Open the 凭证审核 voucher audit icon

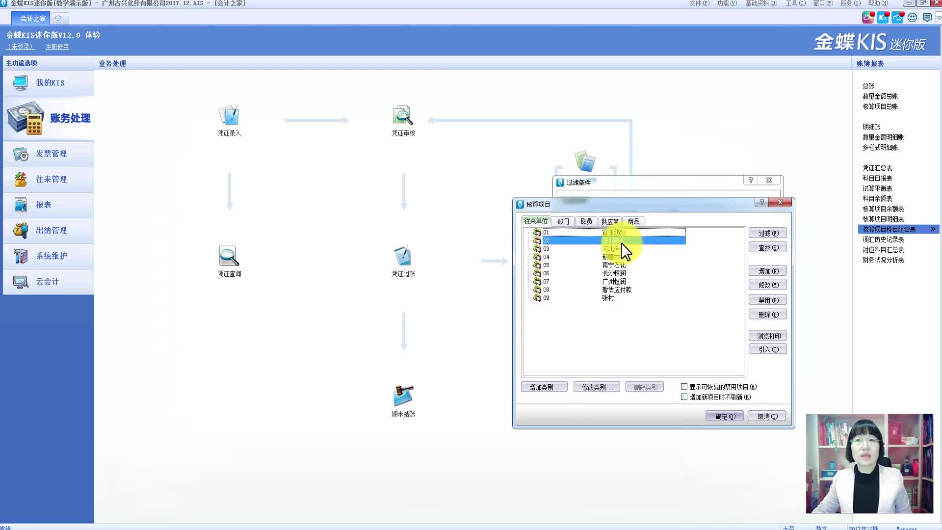point(403,116)
